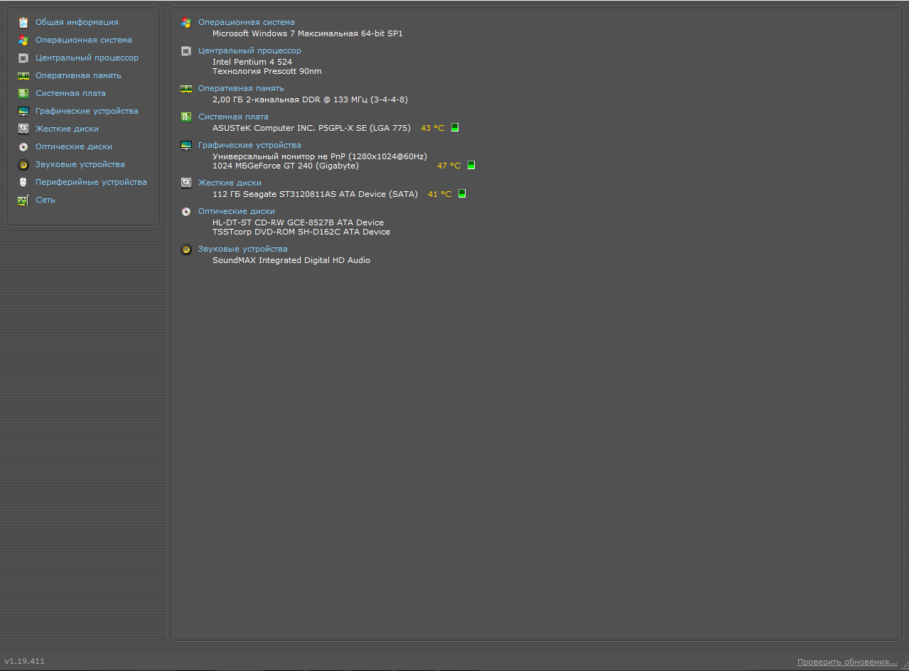This screenshot has width=909, height=671.
Task: Click the green temperature indicator next to 41 °C
Action: pos(462,193)
